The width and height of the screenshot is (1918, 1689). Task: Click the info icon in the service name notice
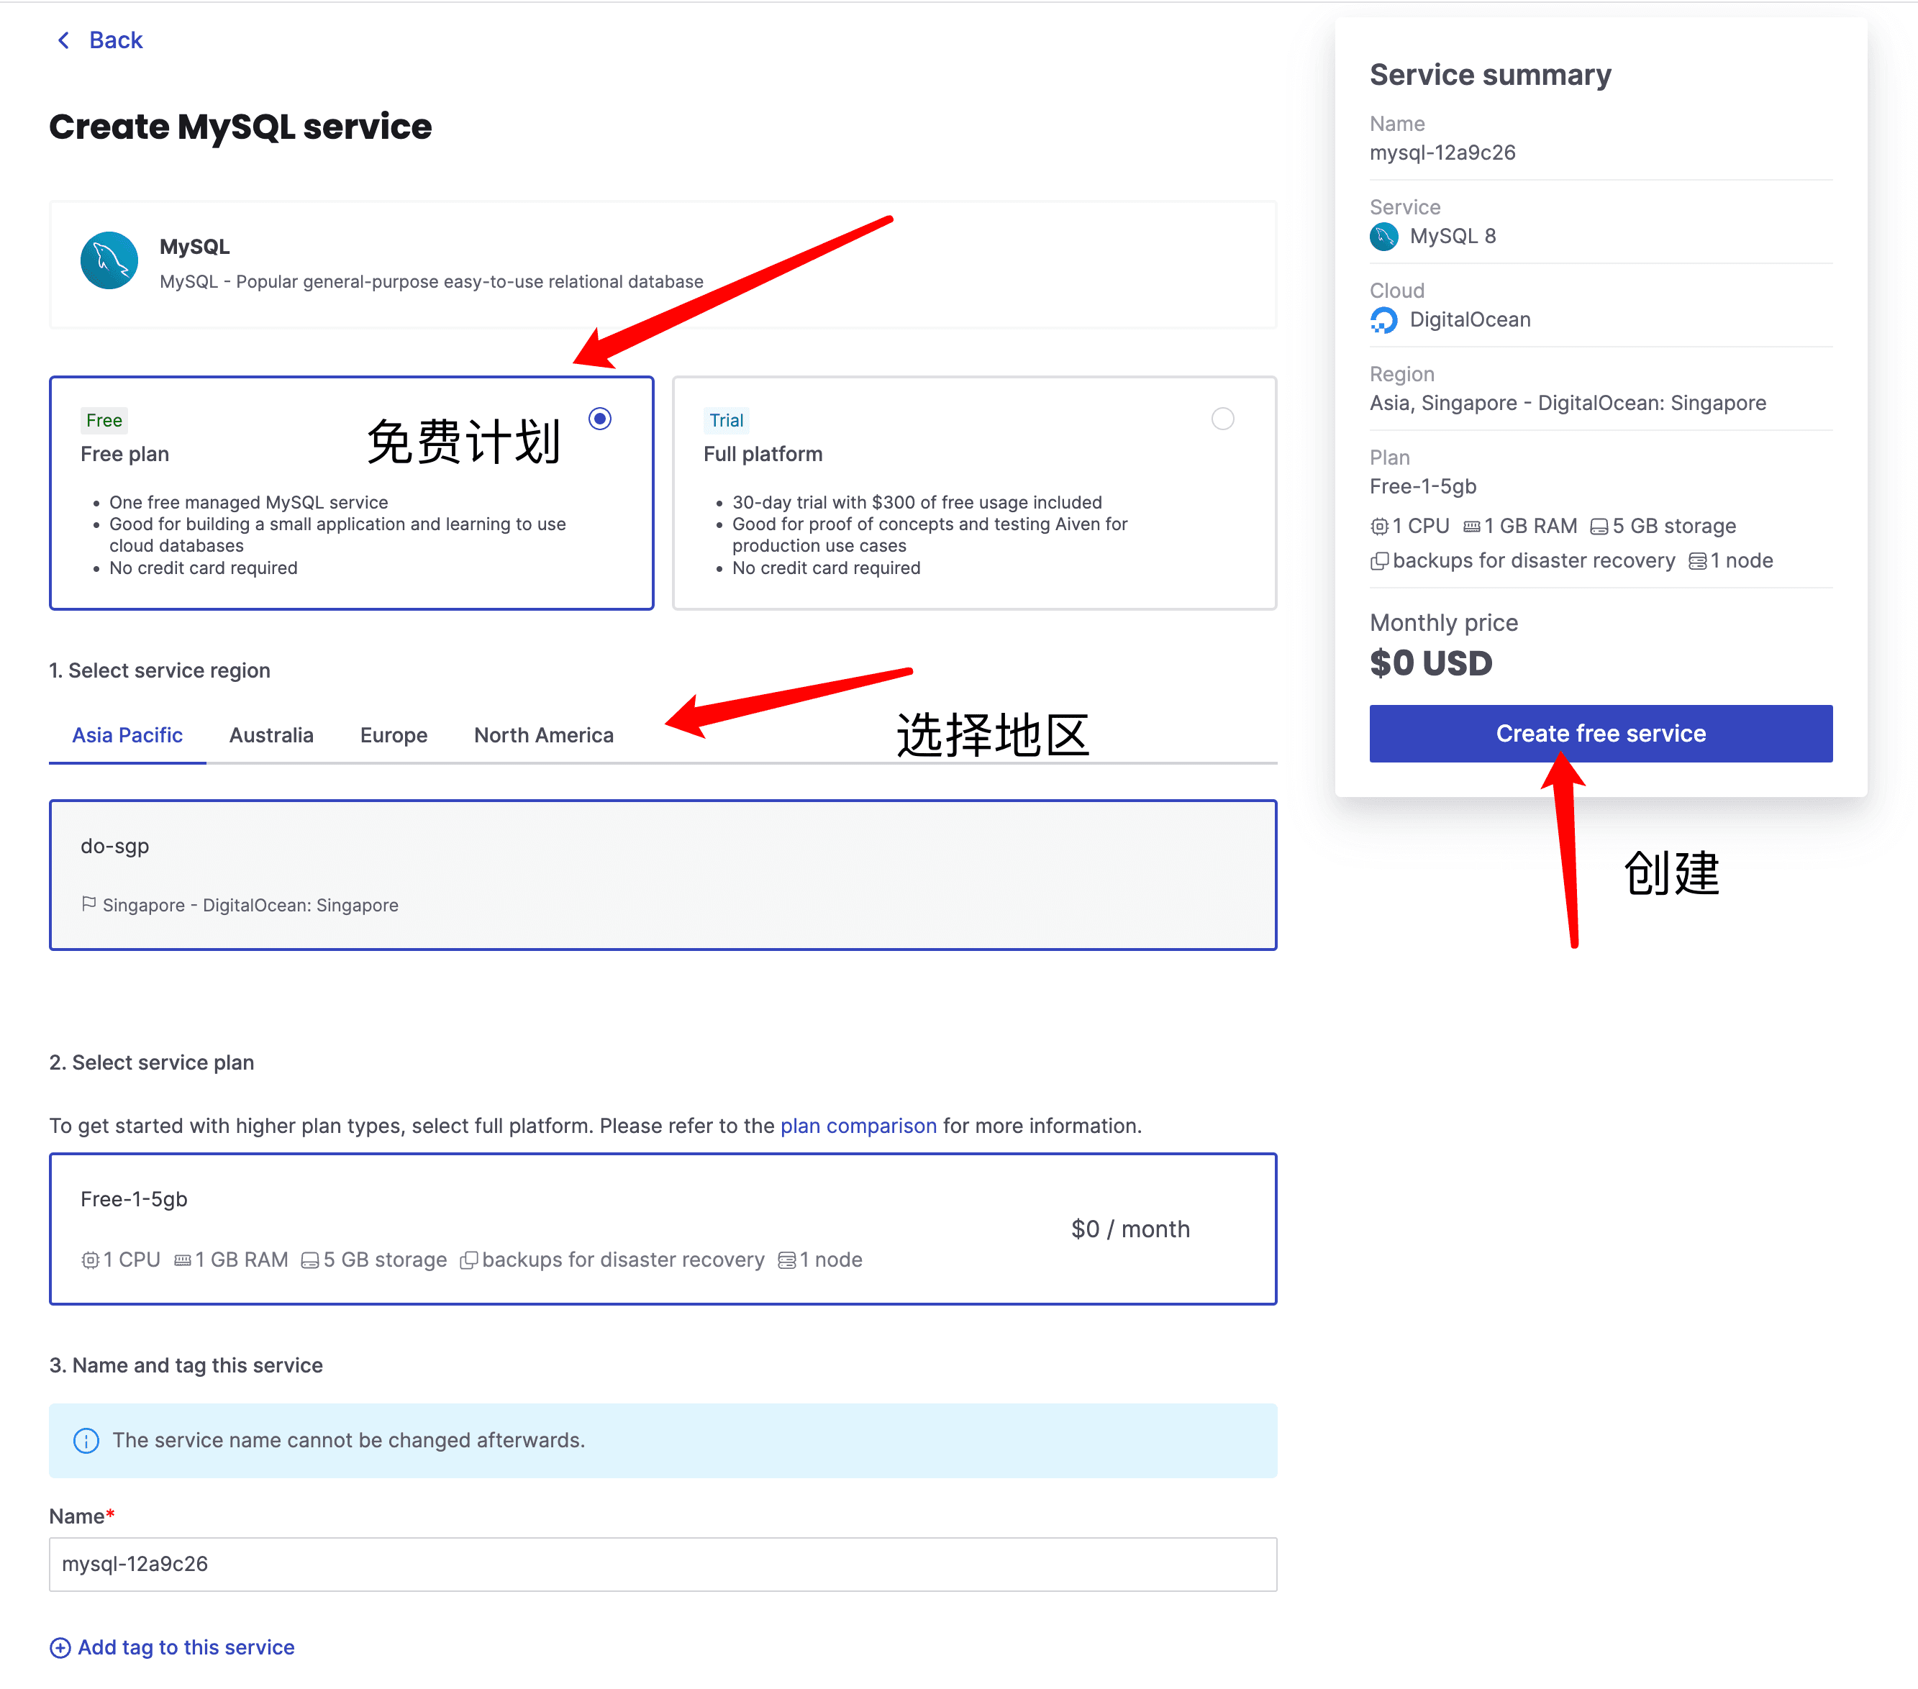pos(86,1440)
